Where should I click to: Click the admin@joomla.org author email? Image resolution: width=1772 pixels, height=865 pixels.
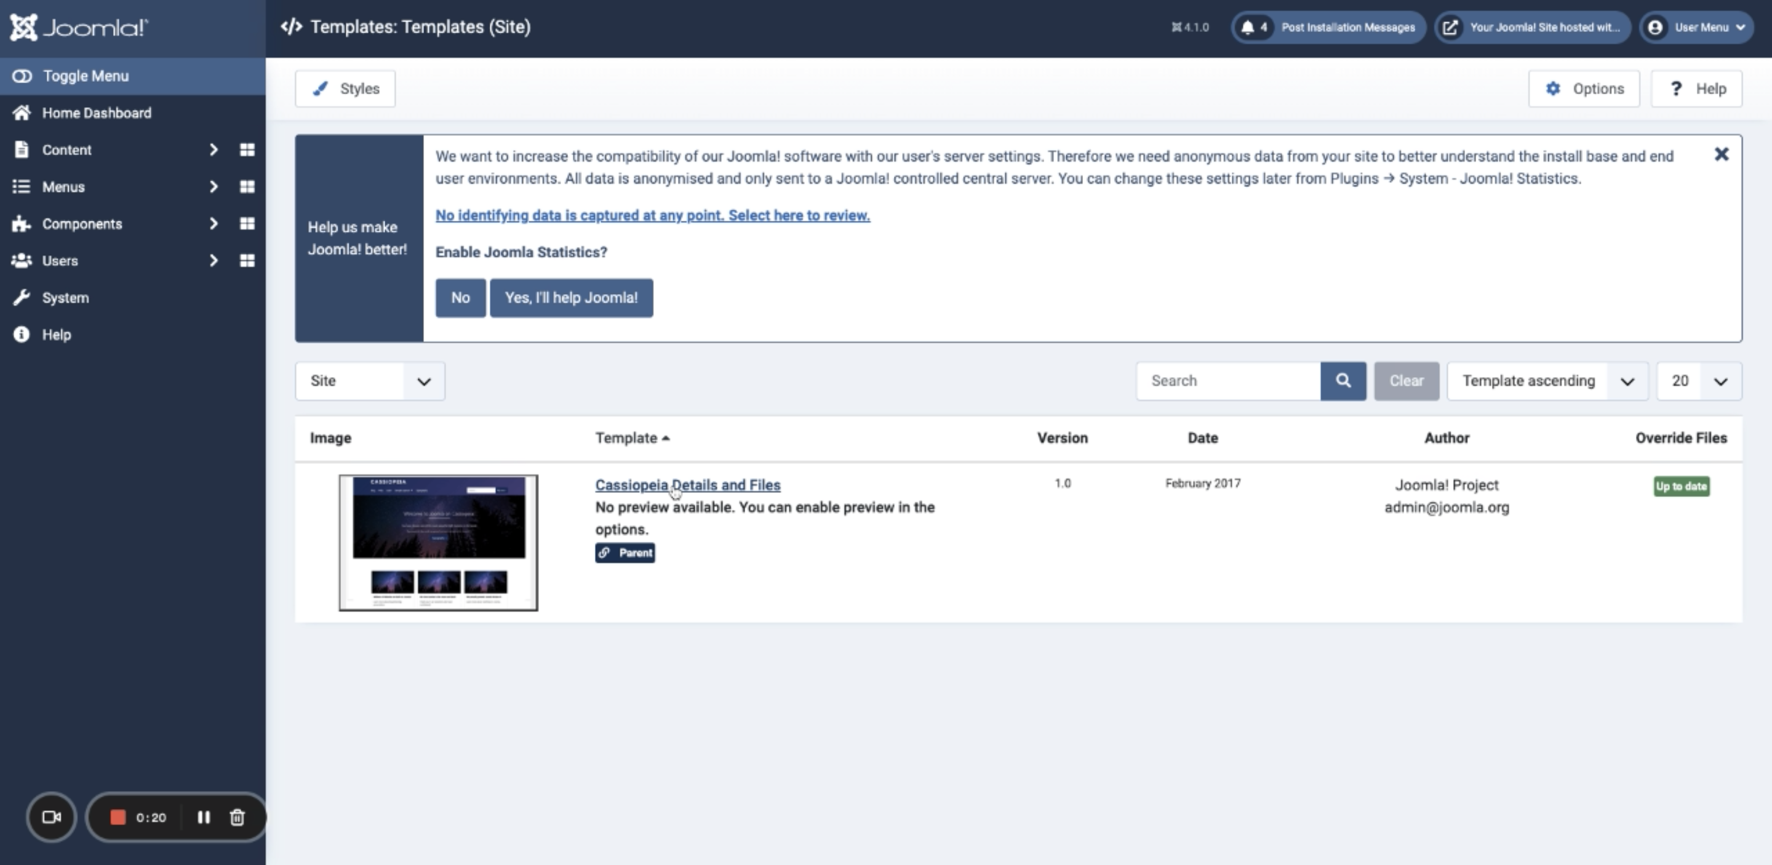1447,508
